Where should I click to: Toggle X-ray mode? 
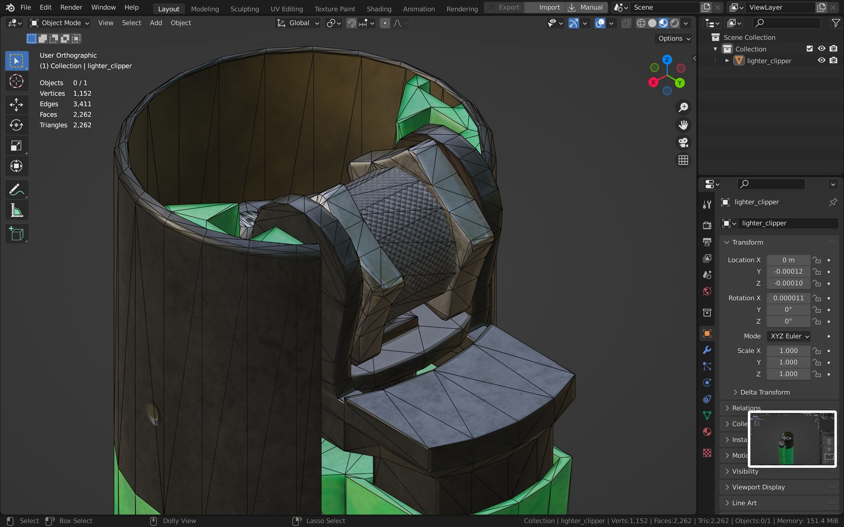point(626,23)
